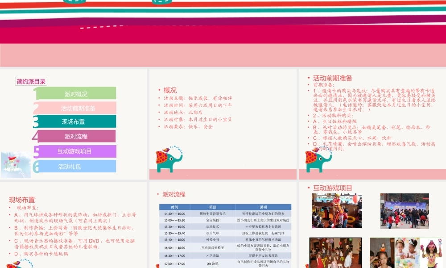
Task: Click the bullet D、购买各种的卡通玩偶
Action: tap(41, 254)
